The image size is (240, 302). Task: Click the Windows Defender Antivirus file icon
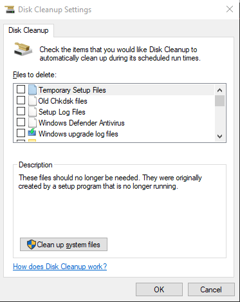pos(32,122)
